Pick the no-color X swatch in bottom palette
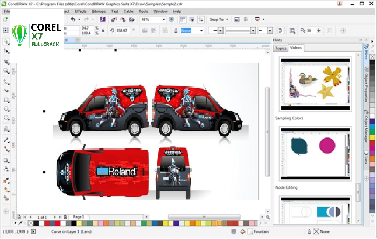The height and width of the screenshot is (239, 377). point(31,223)
